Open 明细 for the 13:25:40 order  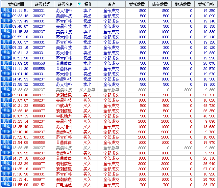point(6,127)
